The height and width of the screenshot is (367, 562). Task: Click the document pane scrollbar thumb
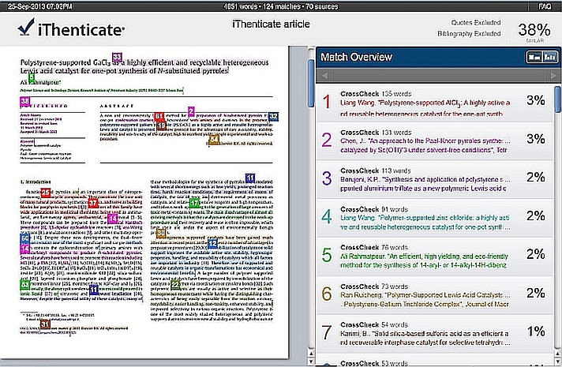click(311, 83)
